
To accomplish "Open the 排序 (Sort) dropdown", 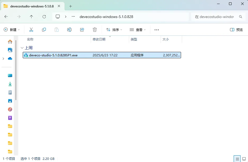I will 114,30.
